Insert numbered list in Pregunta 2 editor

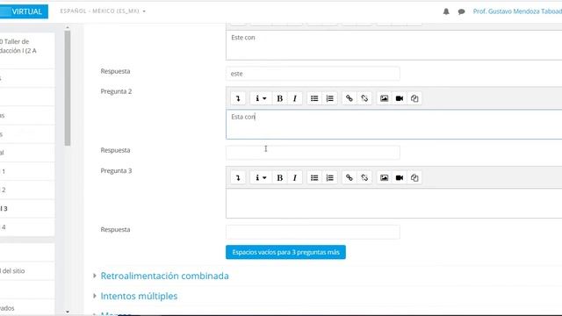tap(330, 98)
